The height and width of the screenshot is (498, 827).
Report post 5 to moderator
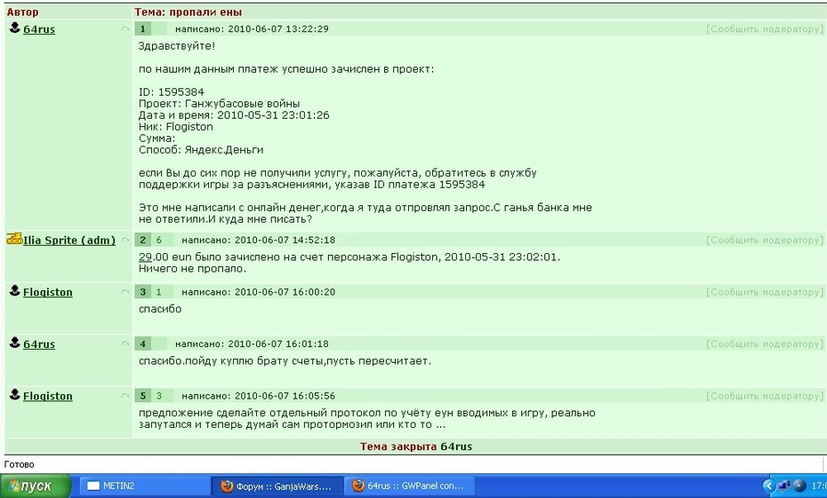point(764,396)
